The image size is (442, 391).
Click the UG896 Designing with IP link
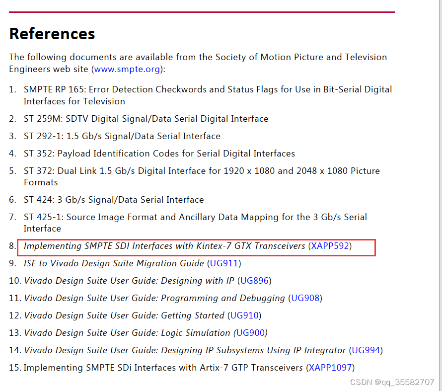[x=255, y=281]
